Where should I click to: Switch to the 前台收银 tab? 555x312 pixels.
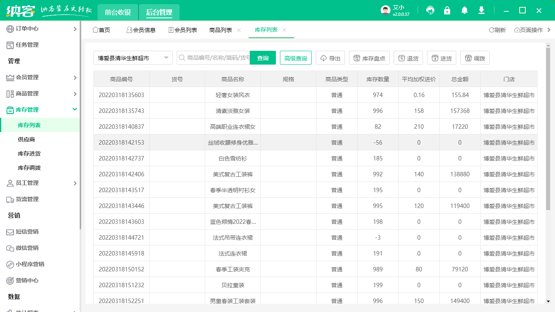(x=118, y=12)
